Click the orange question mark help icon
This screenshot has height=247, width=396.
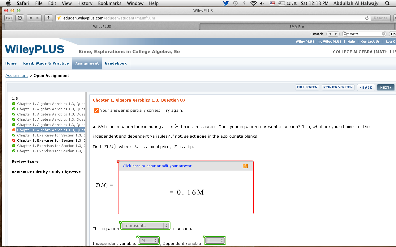pyautogui.click(x=245, y=166)
